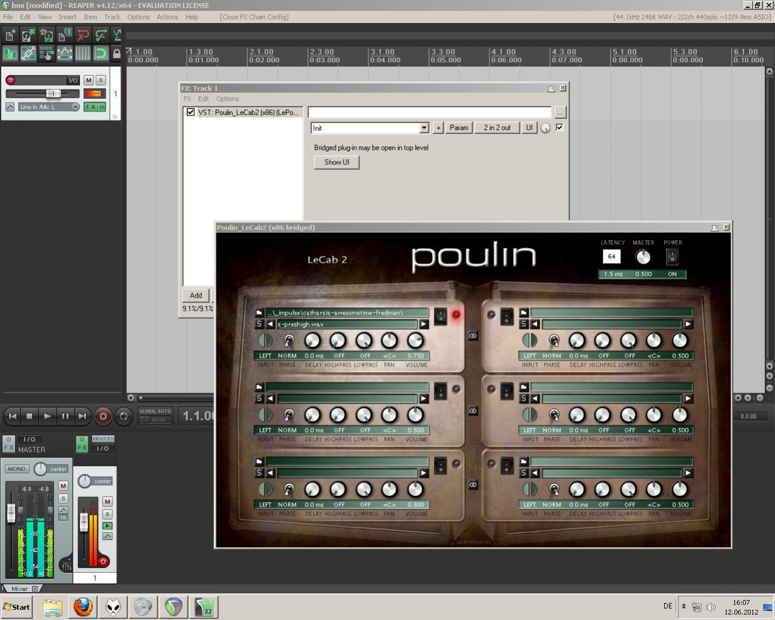Open the Insert menu
The width and height of the screenshot is (775, 620).
[x=67, y=17]
